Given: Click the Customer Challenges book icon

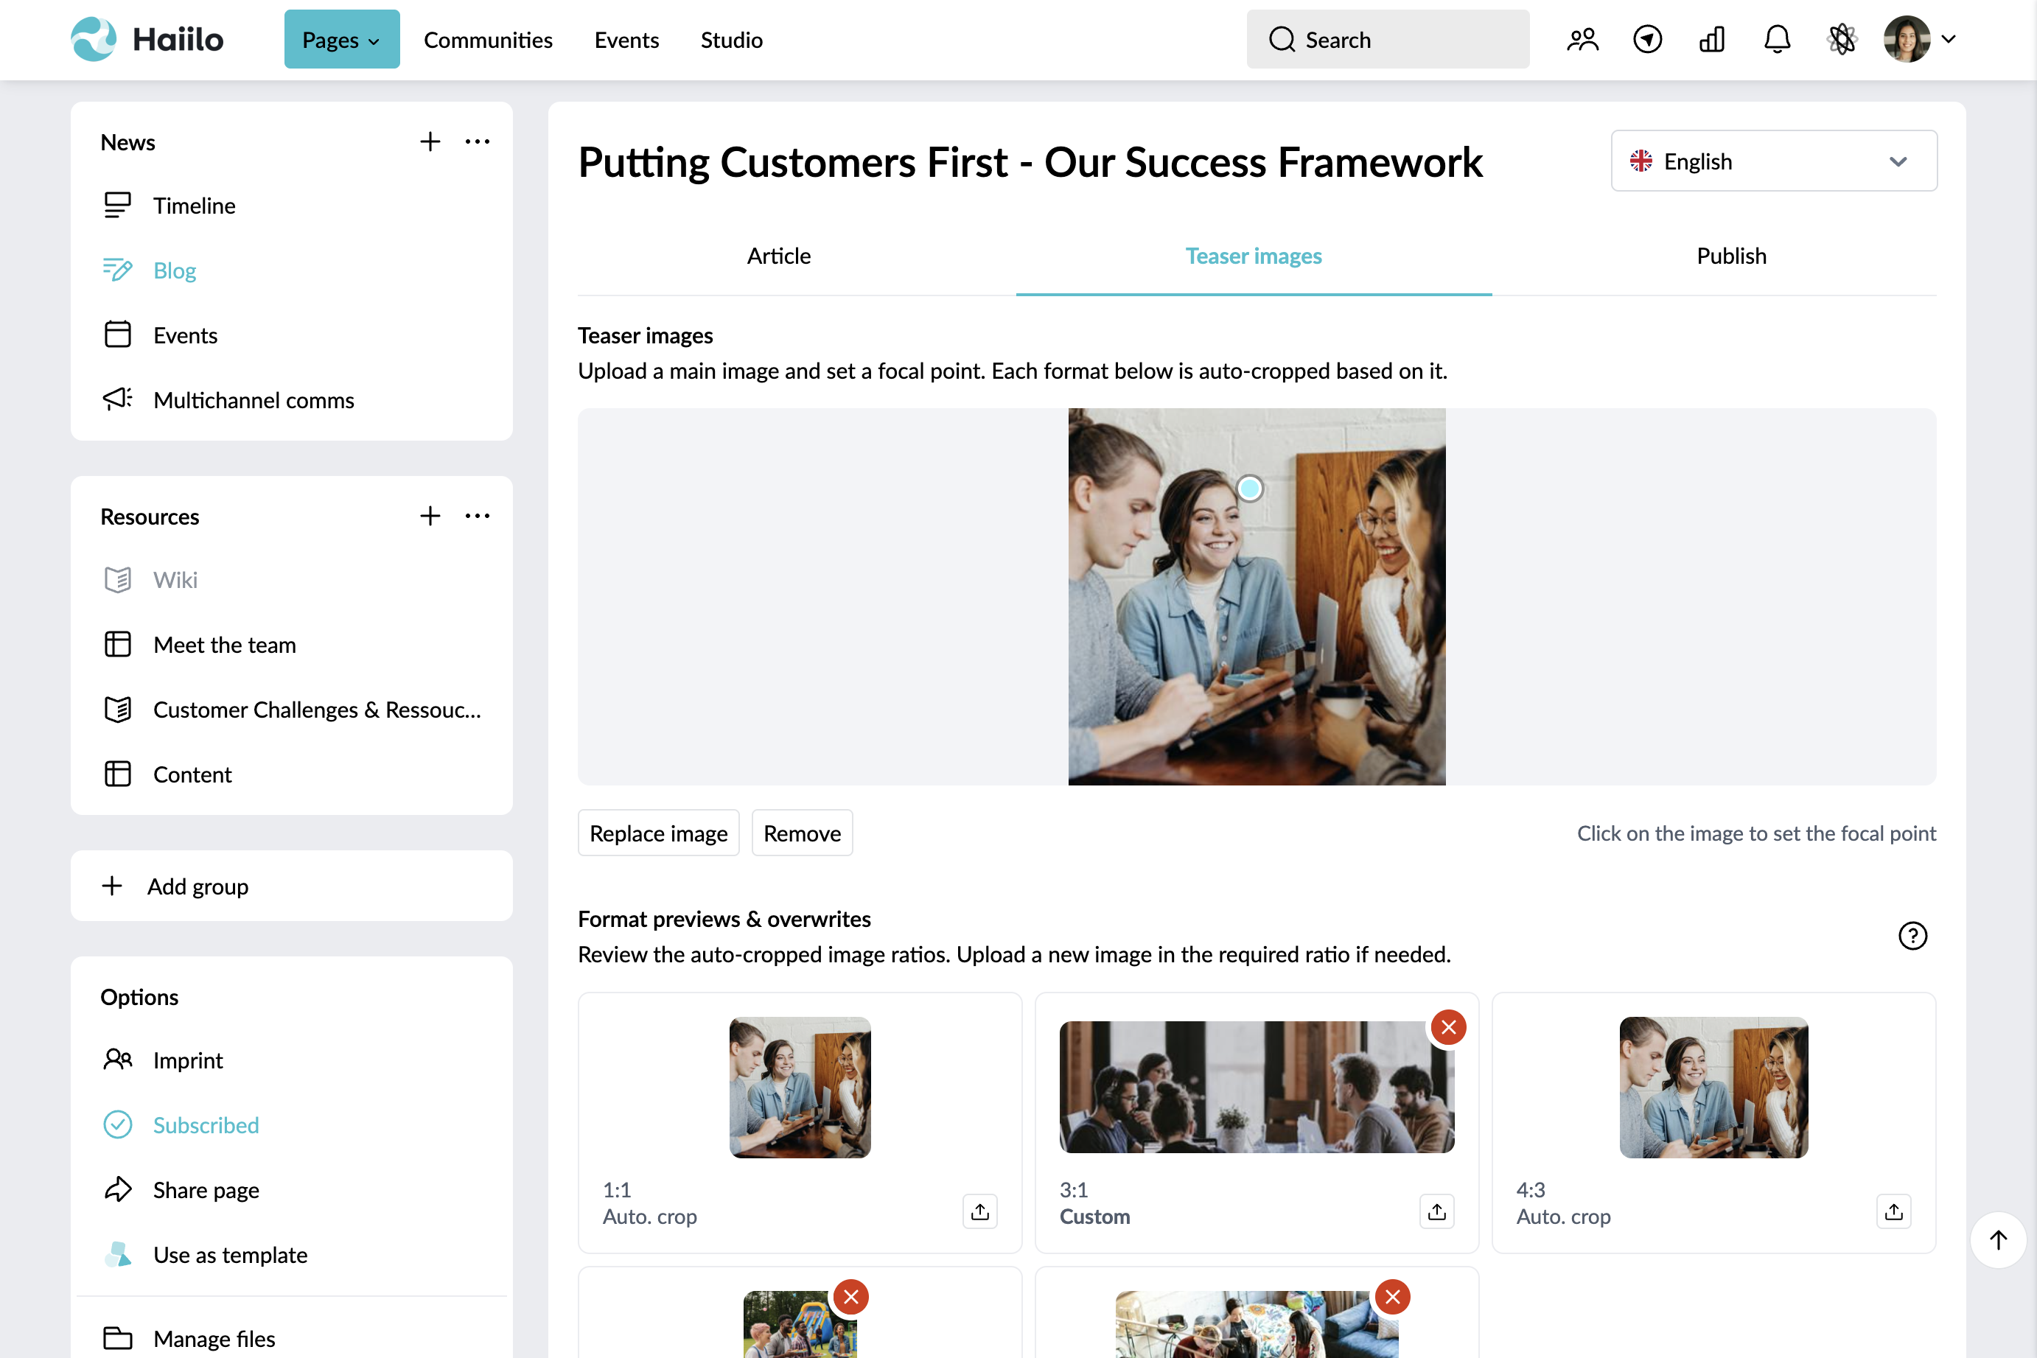Looking at the screenshot, I should (118, 710).
